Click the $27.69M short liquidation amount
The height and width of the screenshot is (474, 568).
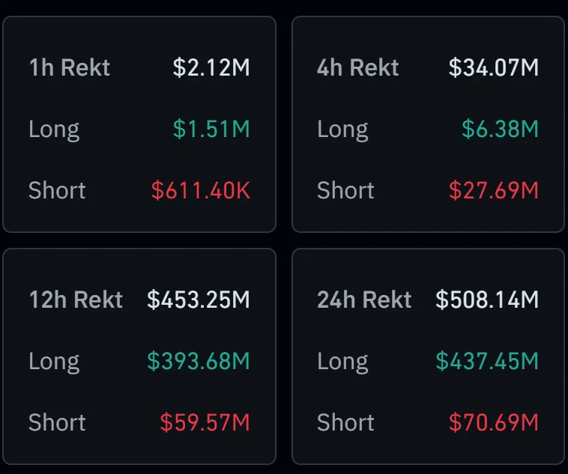[x=494, y=190]
